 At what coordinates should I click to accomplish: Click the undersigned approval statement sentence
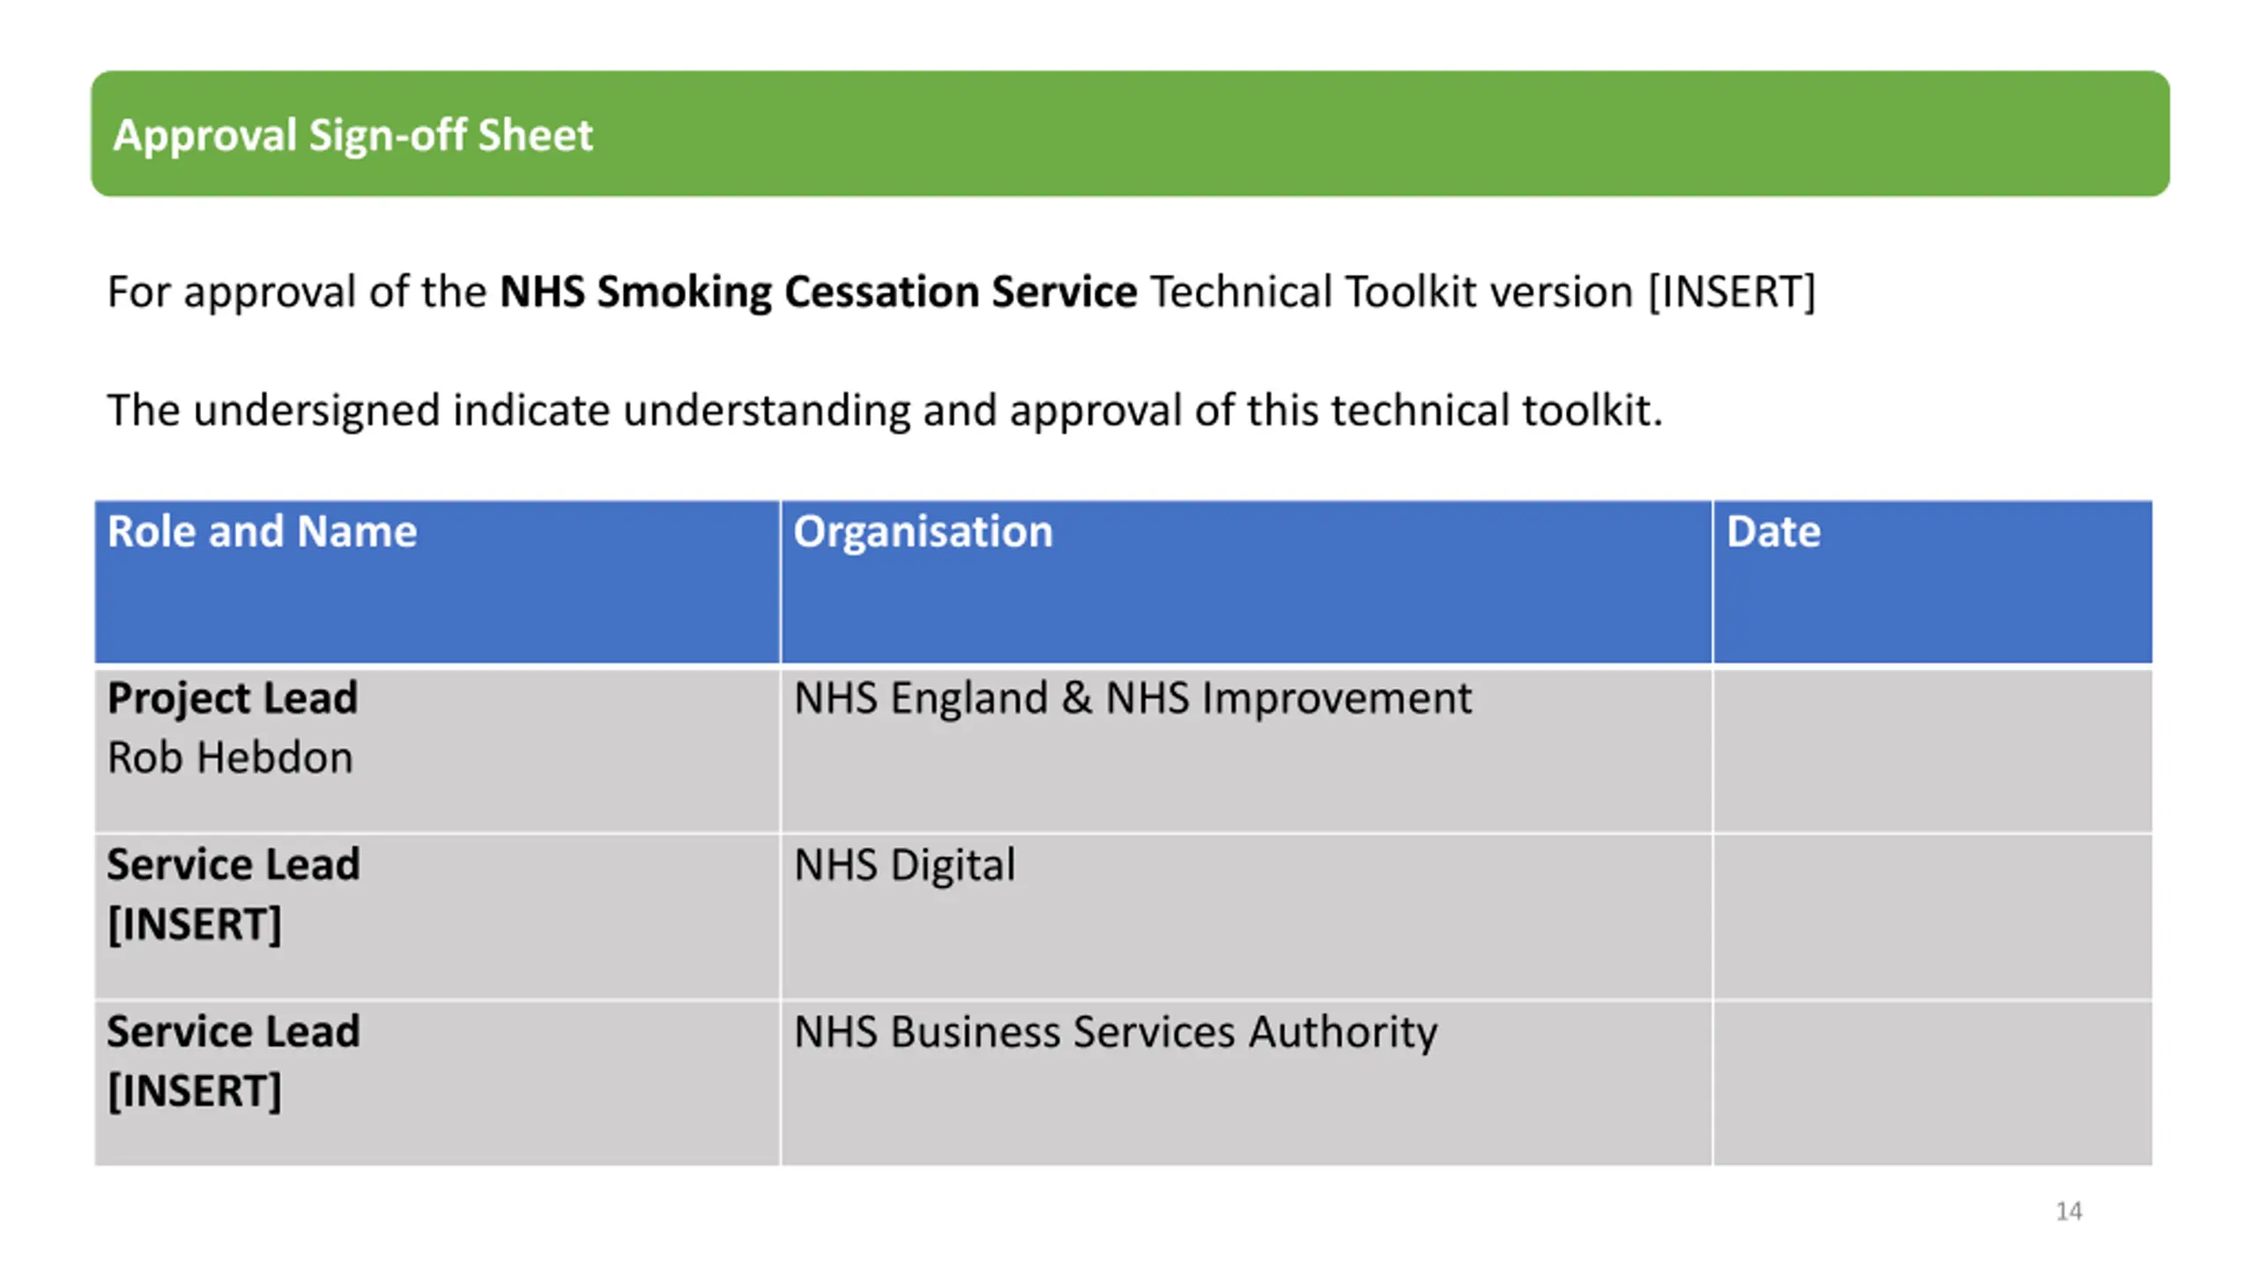pyautogui.click(x=885, y=411)
